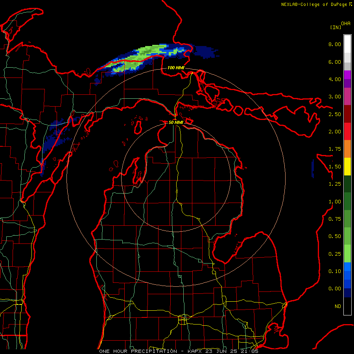This screenshot has width=354, height=354.
Task: Click the 3.00 legend value
Action: pos(335,97)
